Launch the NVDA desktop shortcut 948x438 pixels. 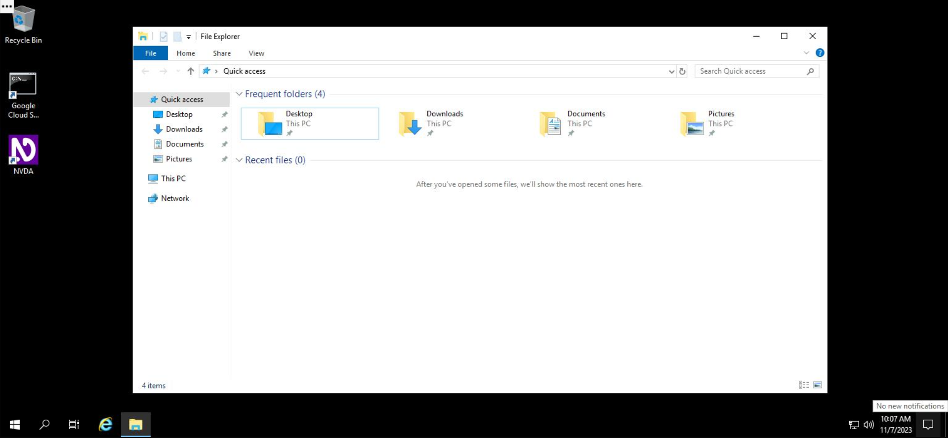coord(23,155)
